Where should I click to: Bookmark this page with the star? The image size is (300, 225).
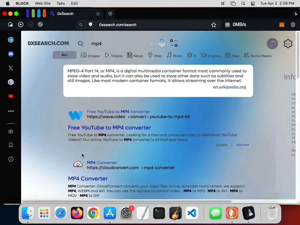click(214, 25)
